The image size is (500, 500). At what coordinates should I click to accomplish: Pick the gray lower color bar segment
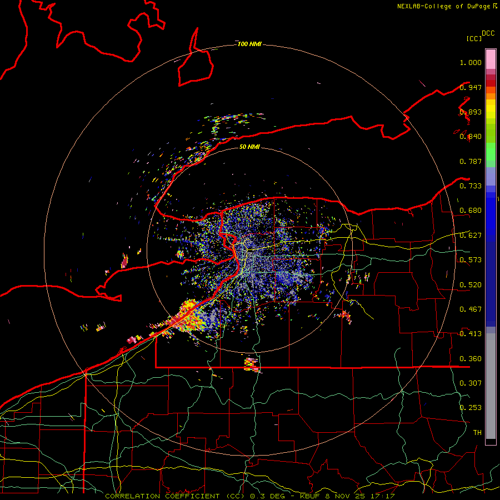491,386
